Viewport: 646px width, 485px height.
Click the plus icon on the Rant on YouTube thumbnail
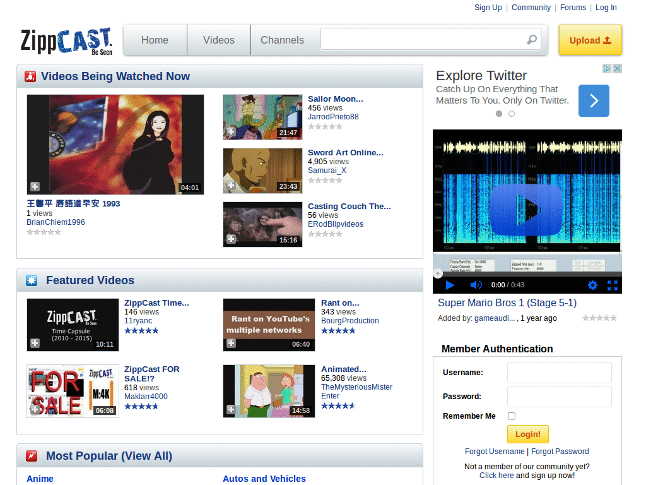tap(231, 343)
